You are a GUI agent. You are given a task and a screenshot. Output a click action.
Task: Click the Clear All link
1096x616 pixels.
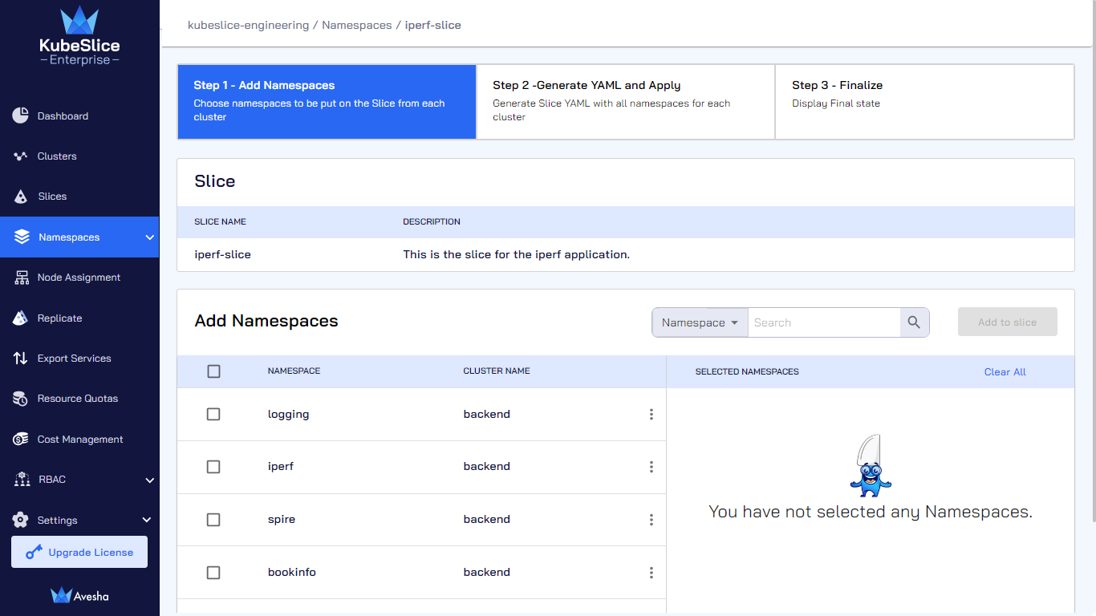pos(1005,371)
